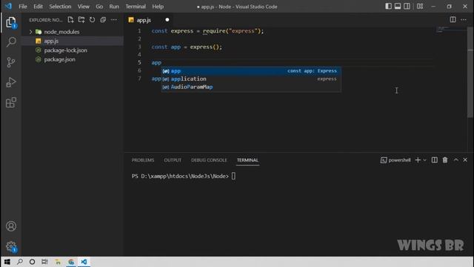Switch to the Output panel tab
Viewport: 474px width, 267px height.
(x=173, y=160)
